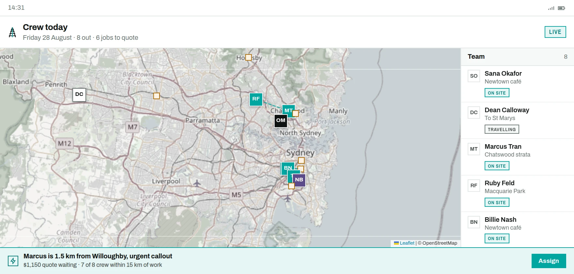
Task: Open job marker near Blacktown City Council
Action: click(x=157, y=96)
